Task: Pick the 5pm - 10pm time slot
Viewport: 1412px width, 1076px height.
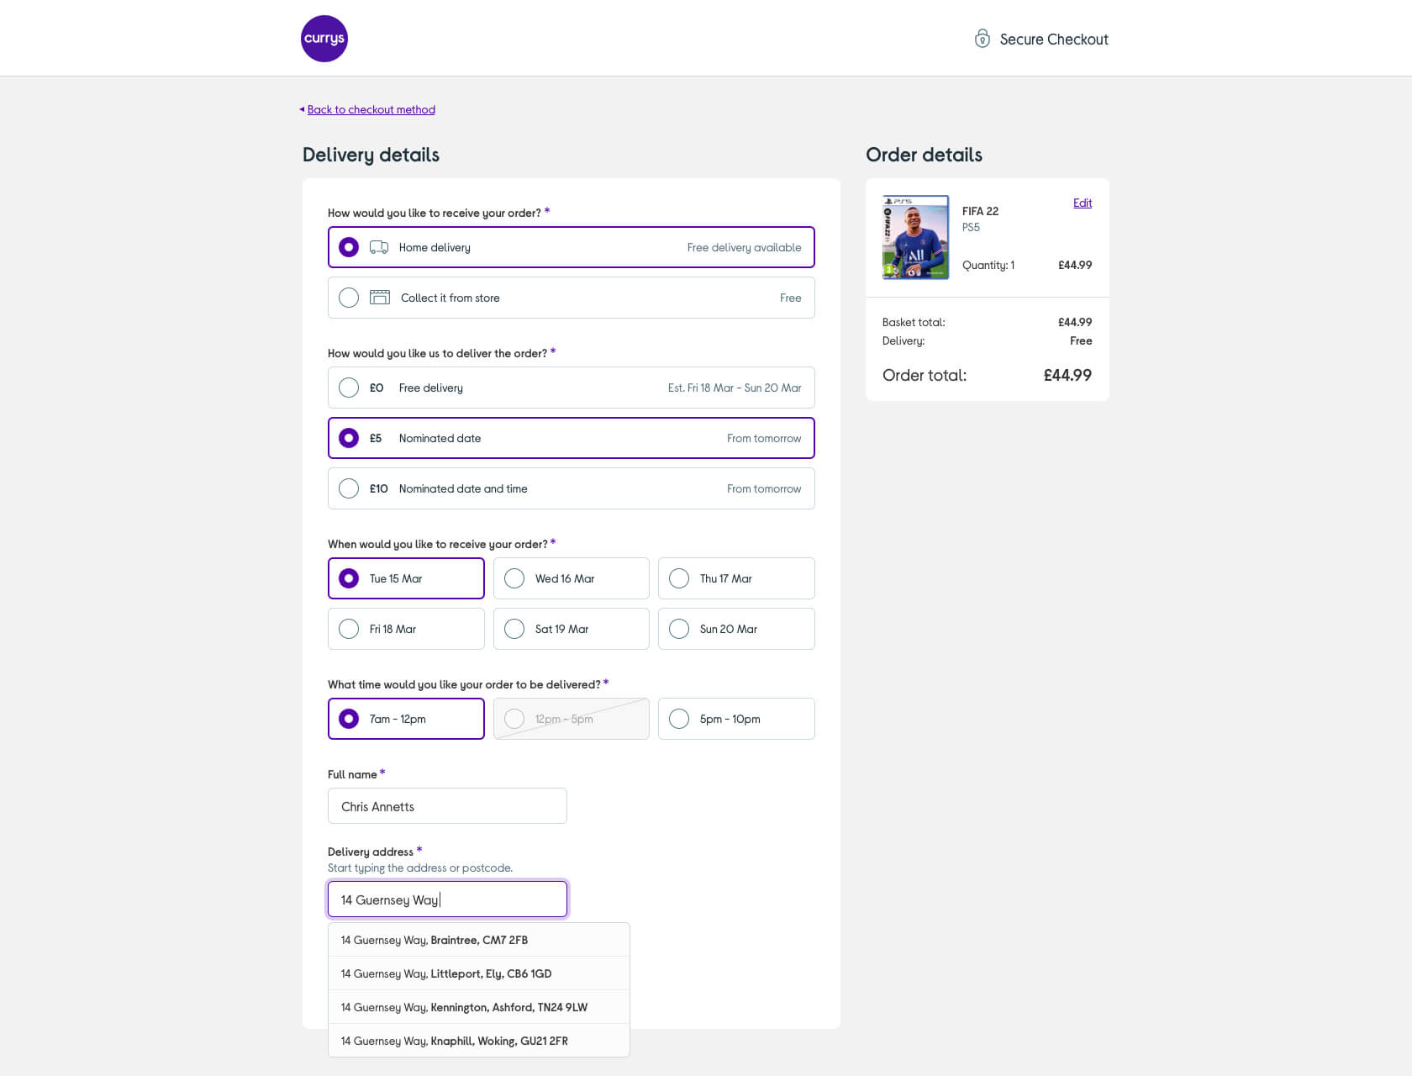Action: click(x=736, y=719)
